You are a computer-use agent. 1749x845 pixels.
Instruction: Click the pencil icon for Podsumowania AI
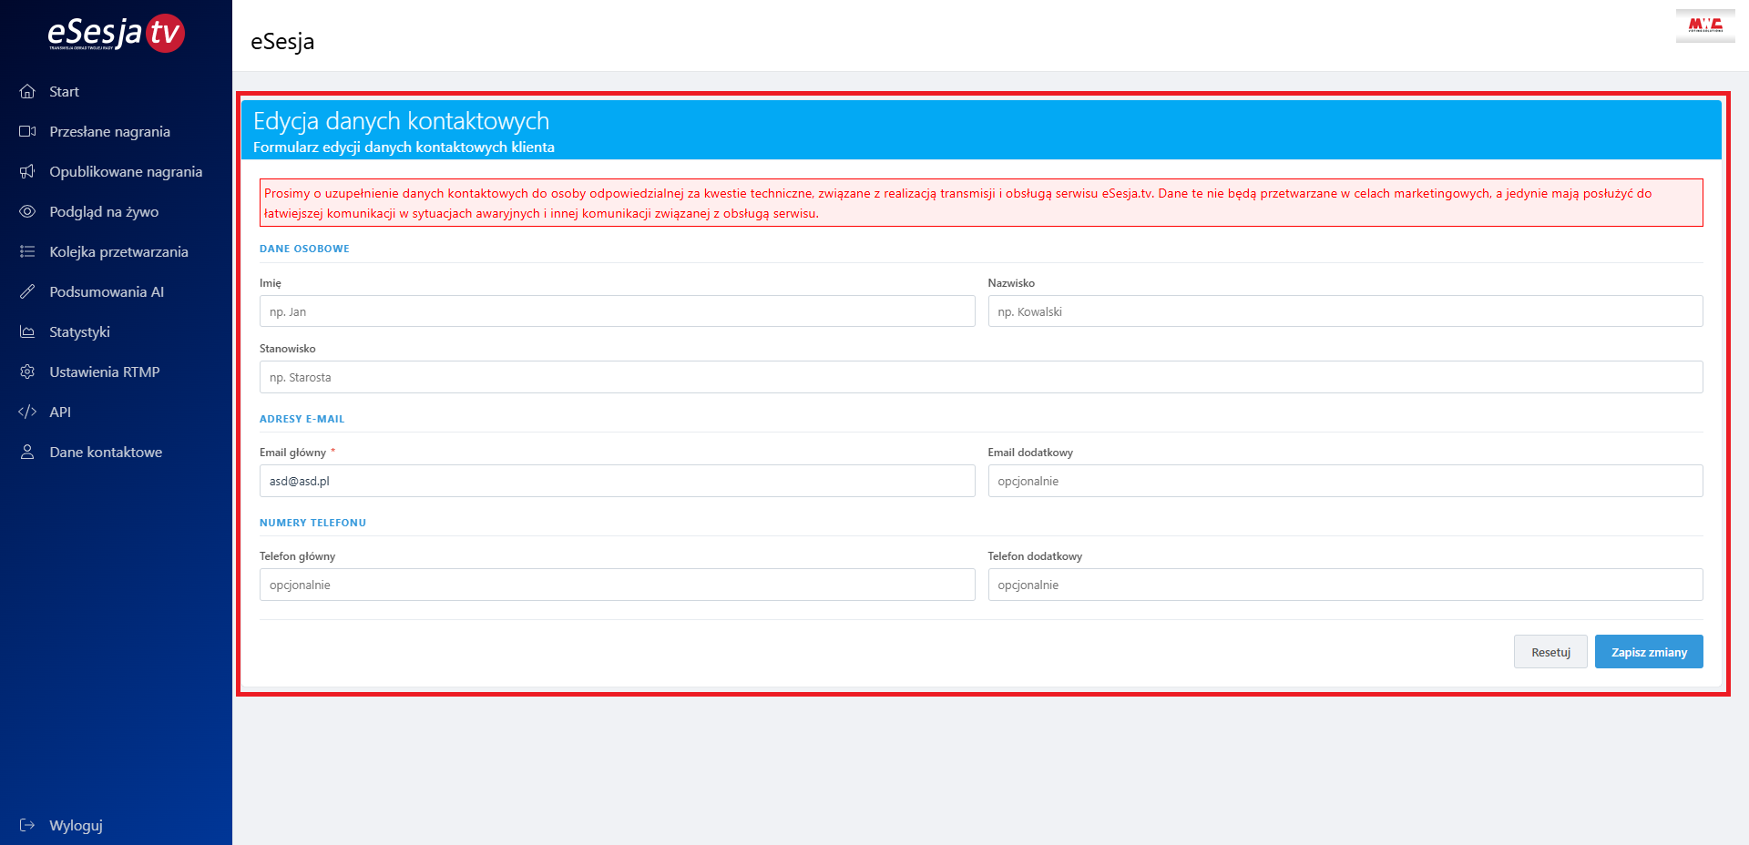(x=27, y=291)
